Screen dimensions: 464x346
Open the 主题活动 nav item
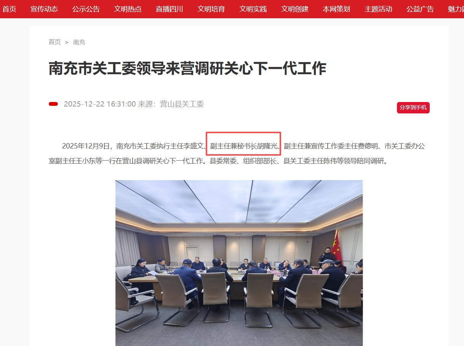[x=378, y=9]
